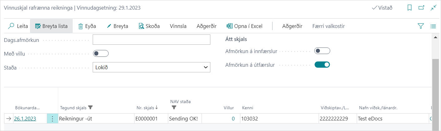Disable Afmörkun á útfærslur toggle
Image resolution: width=441 pixels, height=131 pixels.
[x=322, y=65]
